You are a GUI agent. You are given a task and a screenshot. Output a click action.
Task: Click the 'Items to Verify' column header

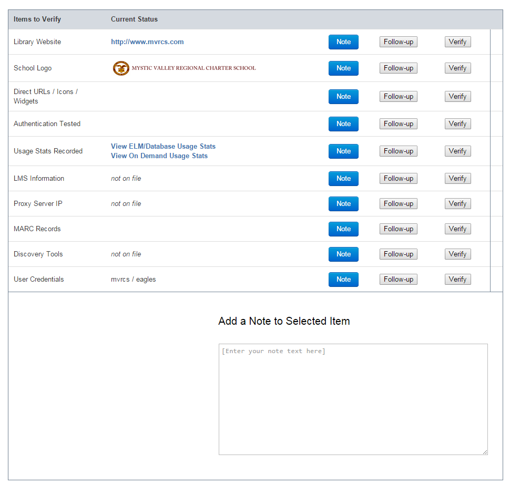(x=37, y=19)
